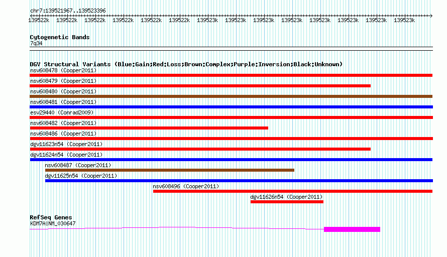Click the short red bar dgv11626n54
This screenshot has width=447, height=257.
point(287,202)
